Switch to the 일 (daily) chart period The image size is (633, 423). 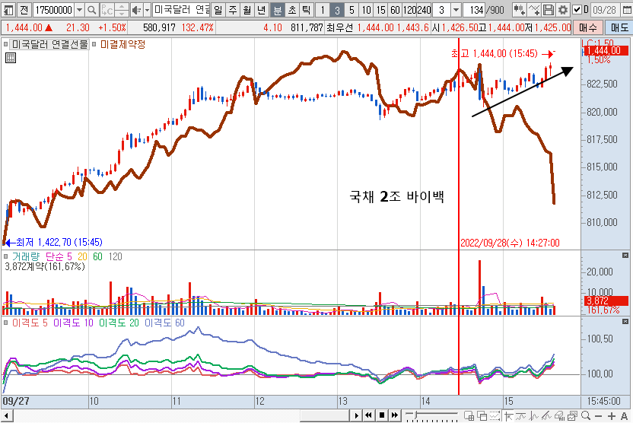(x=219, y=10)
